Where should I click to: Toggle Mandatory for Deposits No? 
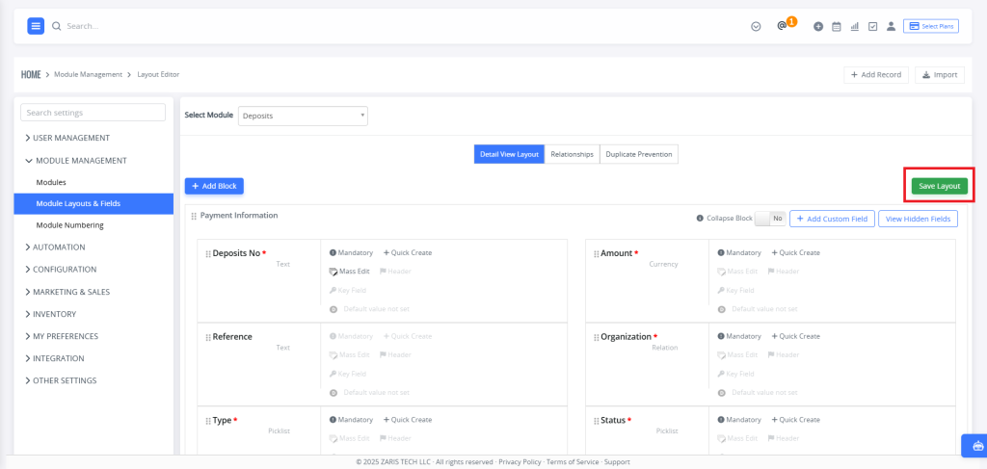point(351,252)
